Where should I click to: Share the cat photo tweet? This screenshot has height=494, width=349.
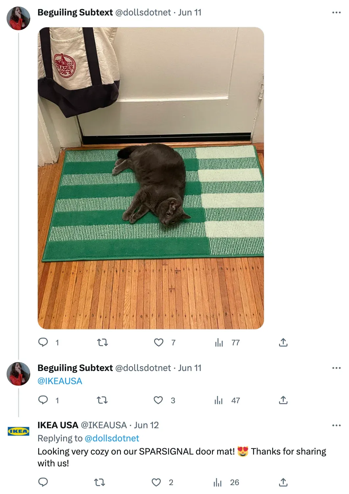pos(283,342)
